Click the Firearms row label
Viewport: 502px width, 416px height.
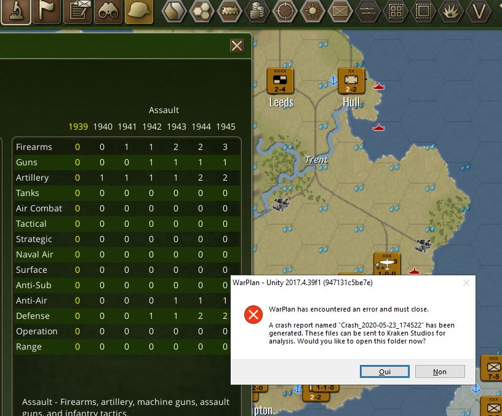[34, 147]
